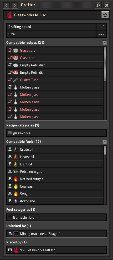Select the white Molten glass recipe

(55, 87)
